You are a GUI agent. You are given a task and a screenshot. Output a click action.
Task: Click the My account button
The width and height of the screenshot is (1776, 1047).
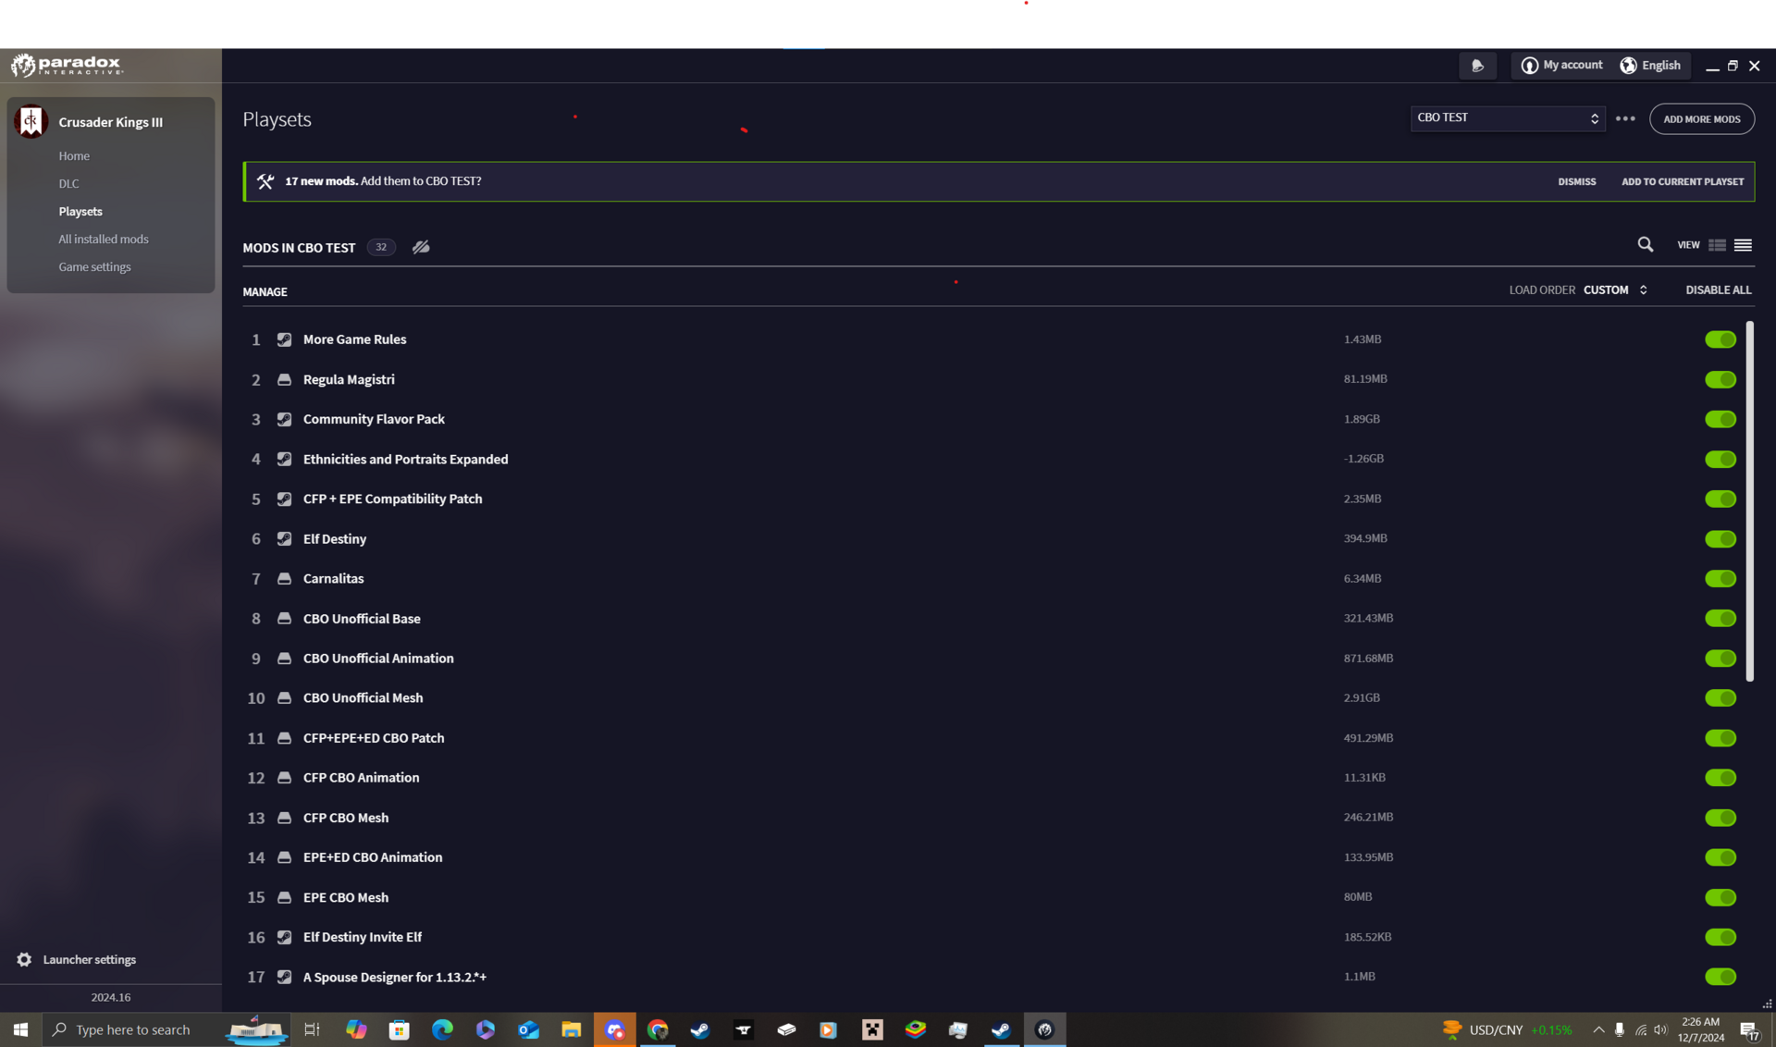click(1561, 66)
